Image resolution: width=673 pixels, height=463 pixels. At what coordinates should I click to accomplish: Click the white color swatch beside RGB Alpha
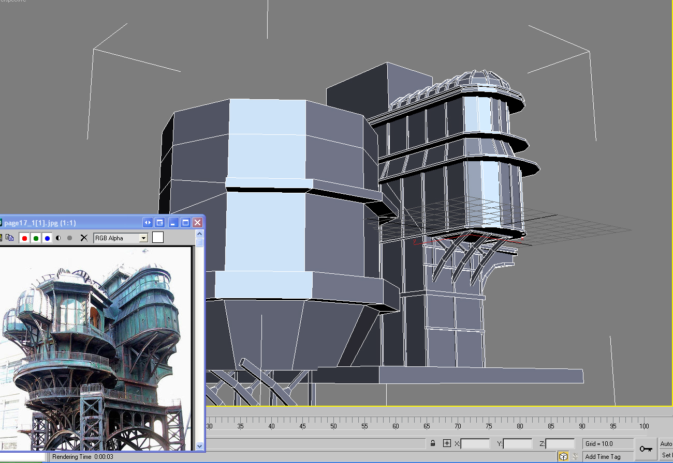158,237
